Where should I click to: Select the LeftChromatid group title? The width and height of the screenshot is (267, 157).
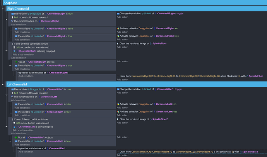coord(17,84)
